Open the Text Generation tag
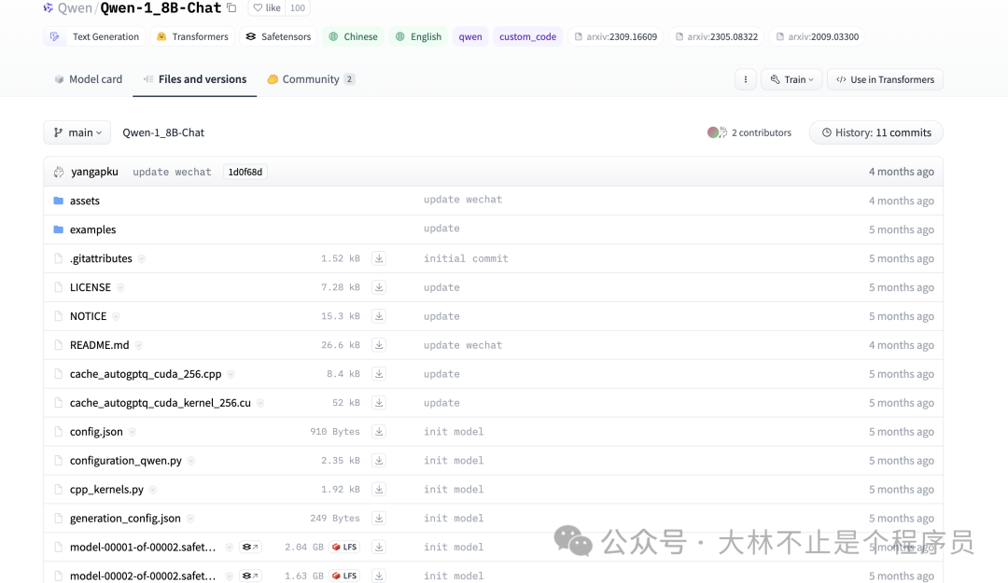This screenshot has width=1008, height=583. pos(95,36)
